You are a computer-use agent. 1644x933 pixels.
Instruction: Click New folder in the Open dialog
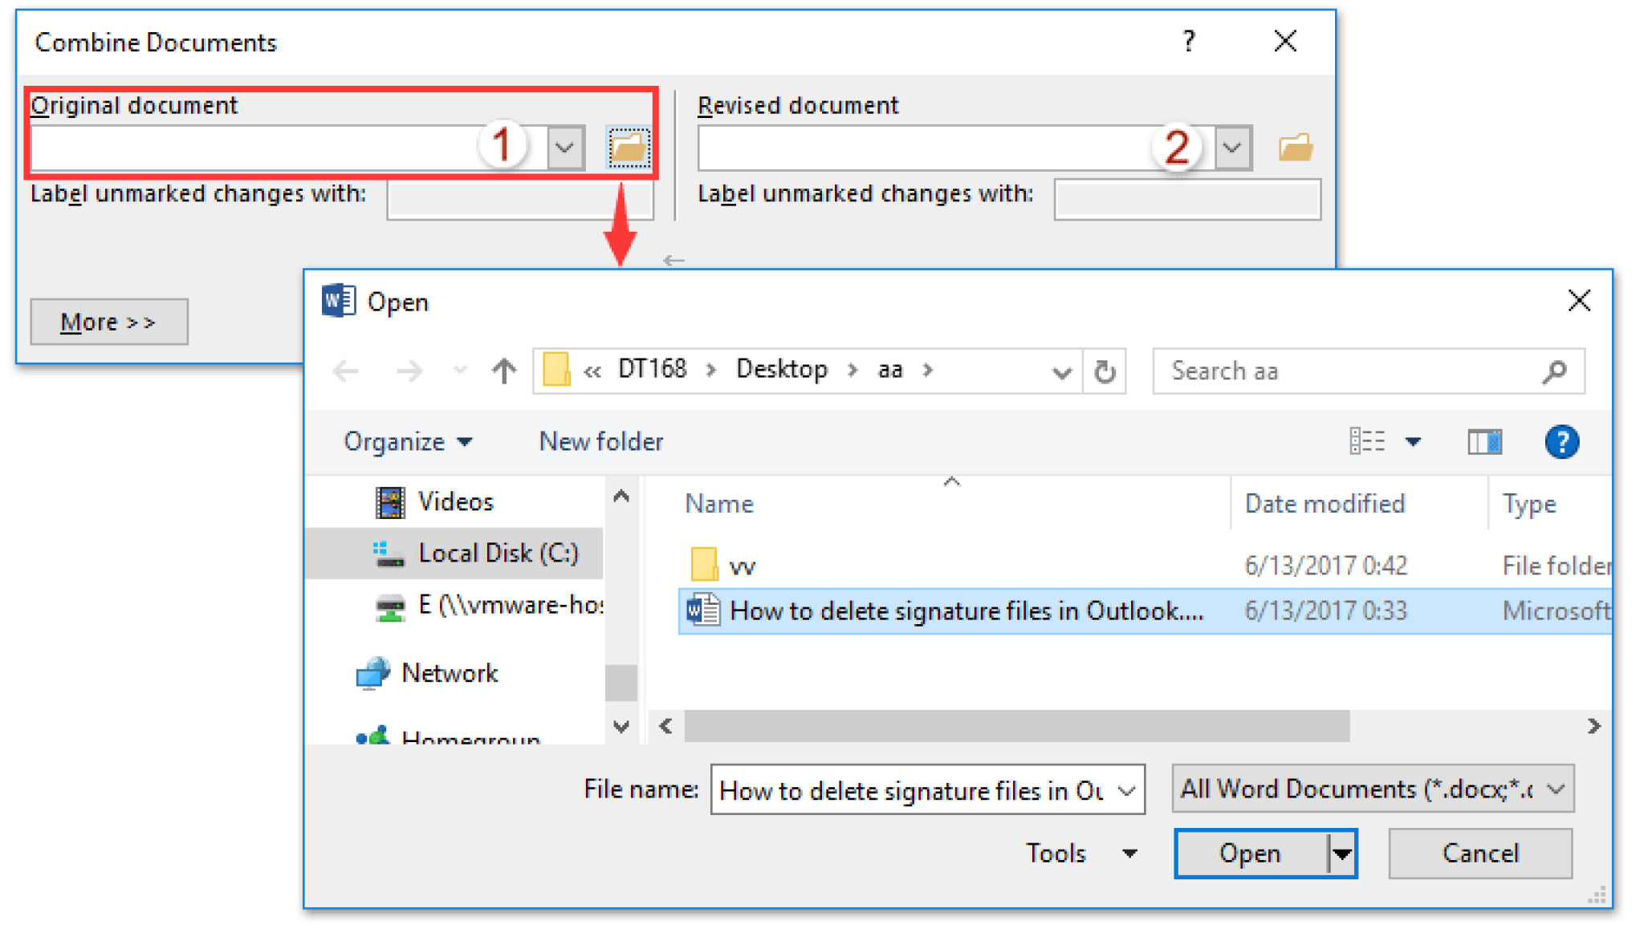click(x=600, y=441)
